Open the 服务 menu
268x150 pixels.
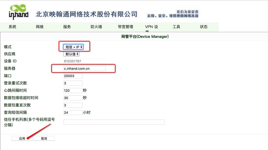(x=67, y=27)
